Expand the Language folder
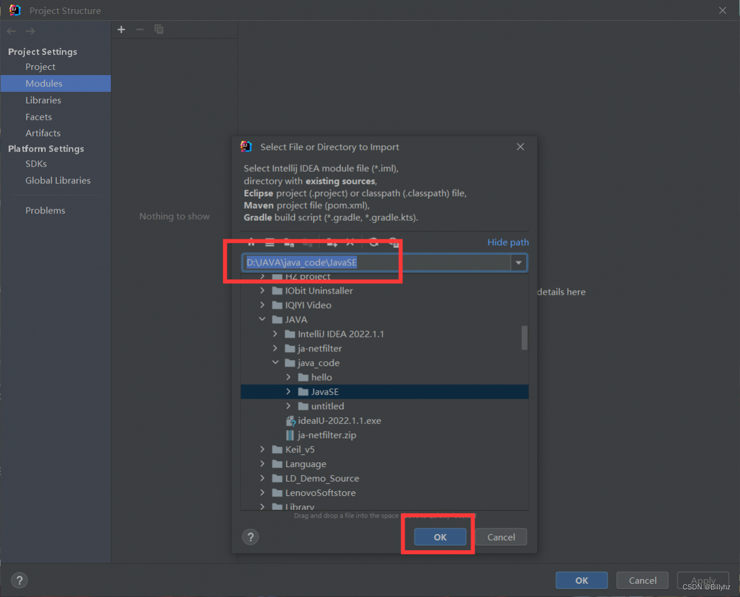Viewport: 740px width, 597px height. pos(262,464)
